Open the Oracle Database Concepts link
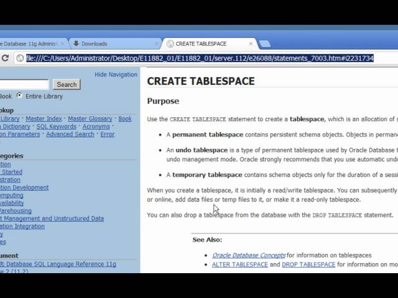 point(249,255)
